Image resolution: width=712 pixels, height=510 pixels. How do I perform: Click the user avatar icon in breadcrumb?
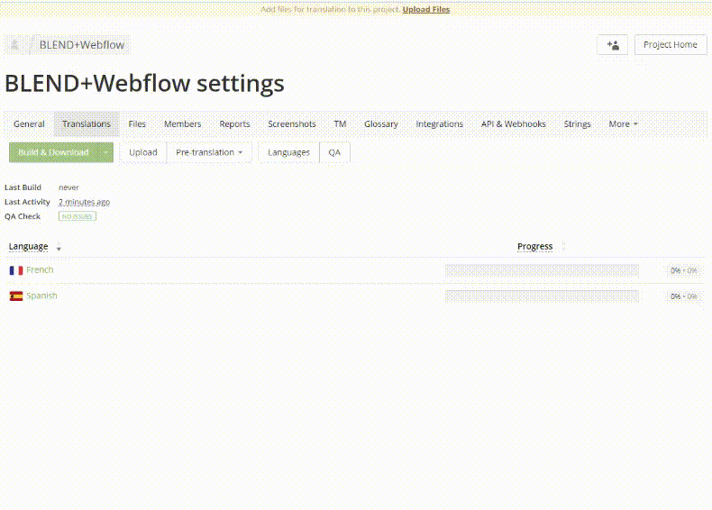coord(14,44)
